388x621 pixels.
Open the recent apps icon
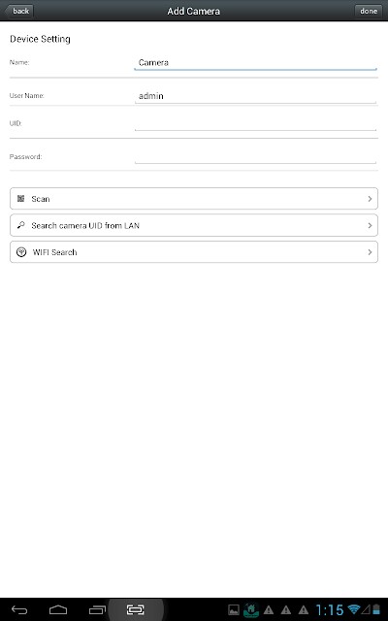click(x=97, y=610)
